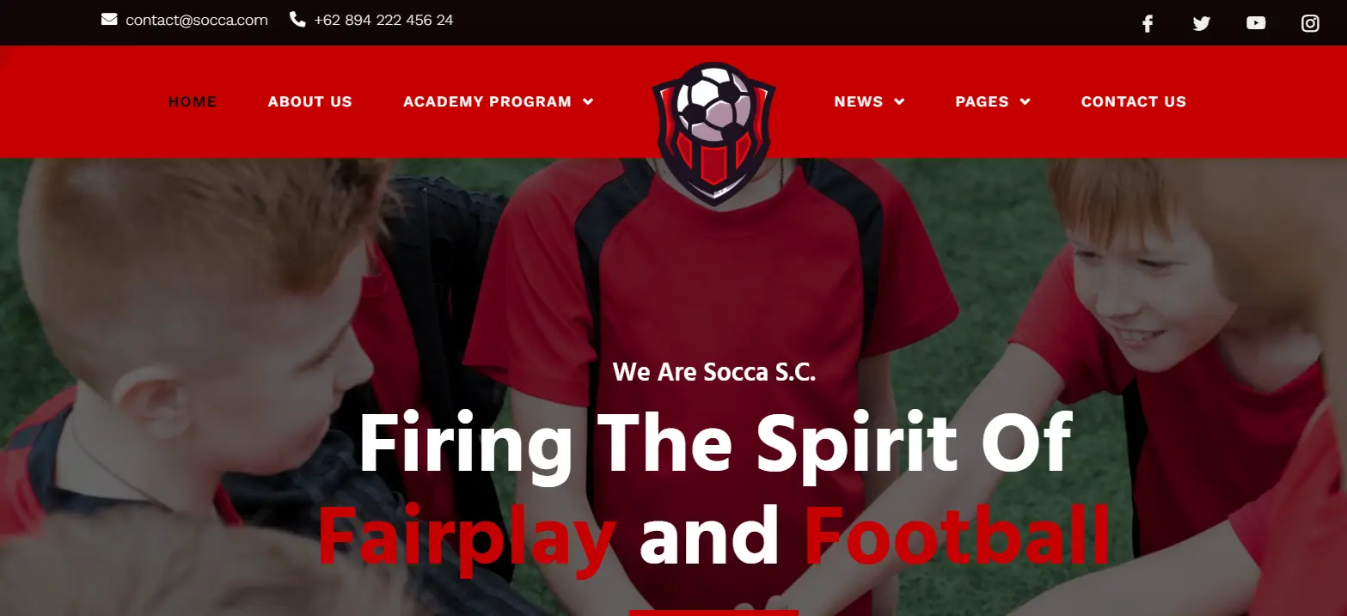
Task: Open the Twitter social profile
Action: pos(1202,24)
